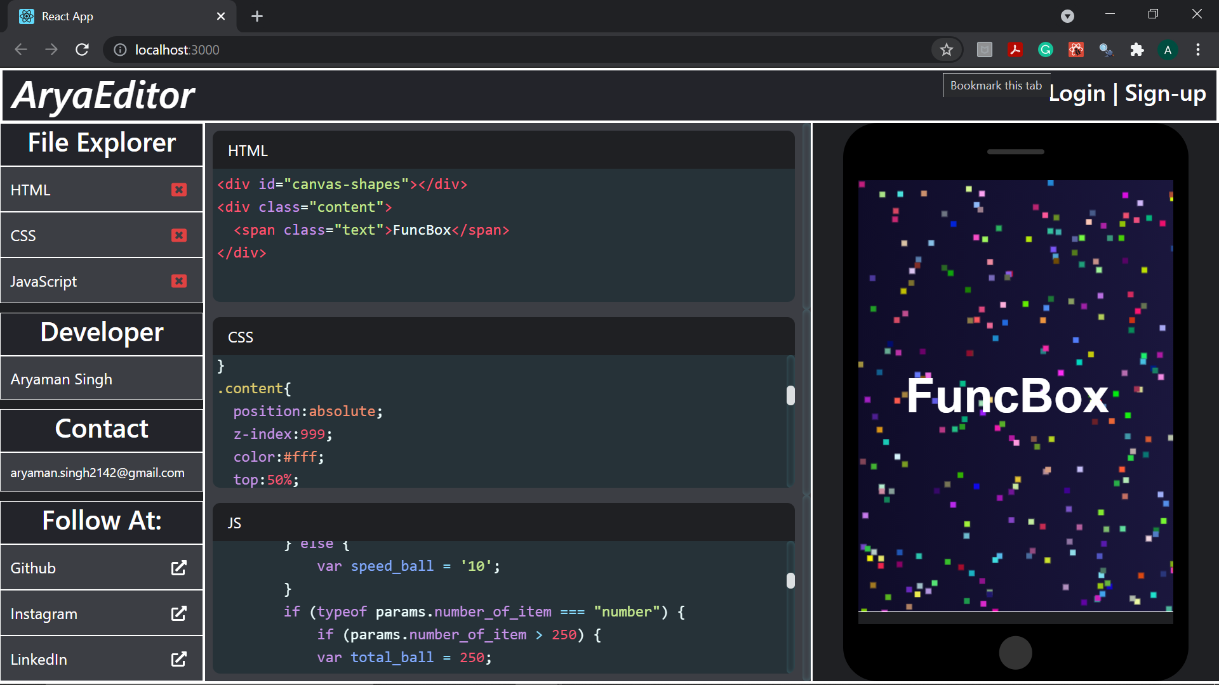Close the JavaScript file in File Explorer
The width and height of the screenshot is (1219, 685).
[179, 281]
